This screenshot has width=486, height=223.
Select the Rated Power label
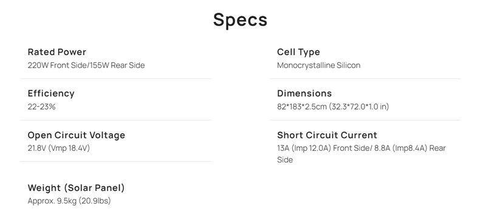coord(57,52)
